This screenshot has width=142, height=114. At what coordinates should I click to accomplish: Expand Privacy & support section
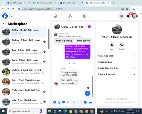pyautogui.click(x=117, y=74)
